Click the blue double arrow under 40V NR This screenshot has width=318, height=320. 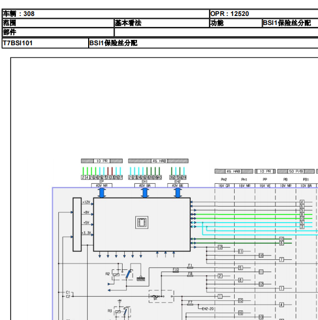102,193
